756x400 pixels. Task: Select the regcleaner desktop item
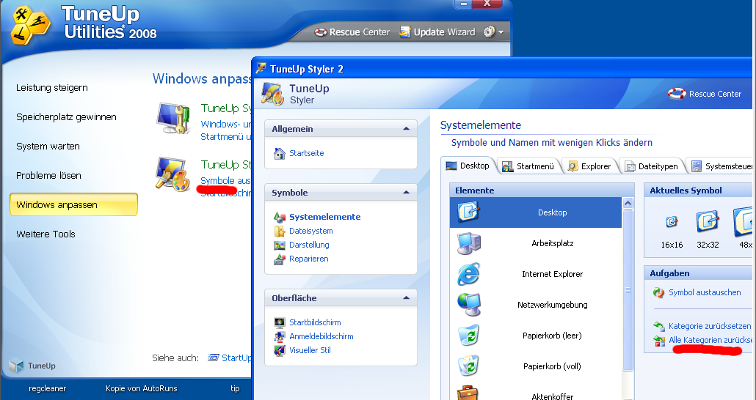(x=47, y=388)
